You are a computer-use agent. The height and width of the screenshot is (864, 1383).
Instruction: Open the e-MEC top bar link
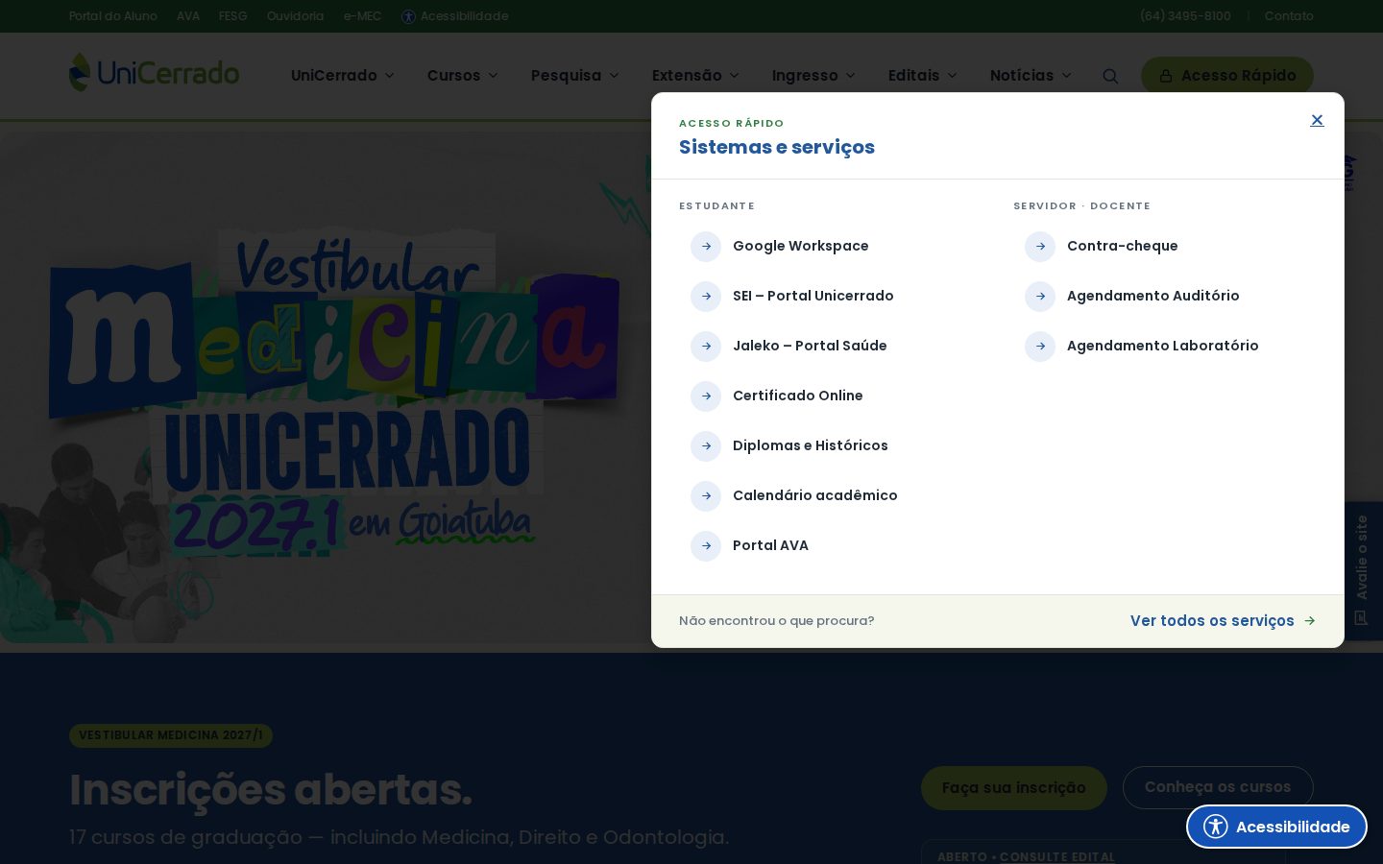pos(363,16)
